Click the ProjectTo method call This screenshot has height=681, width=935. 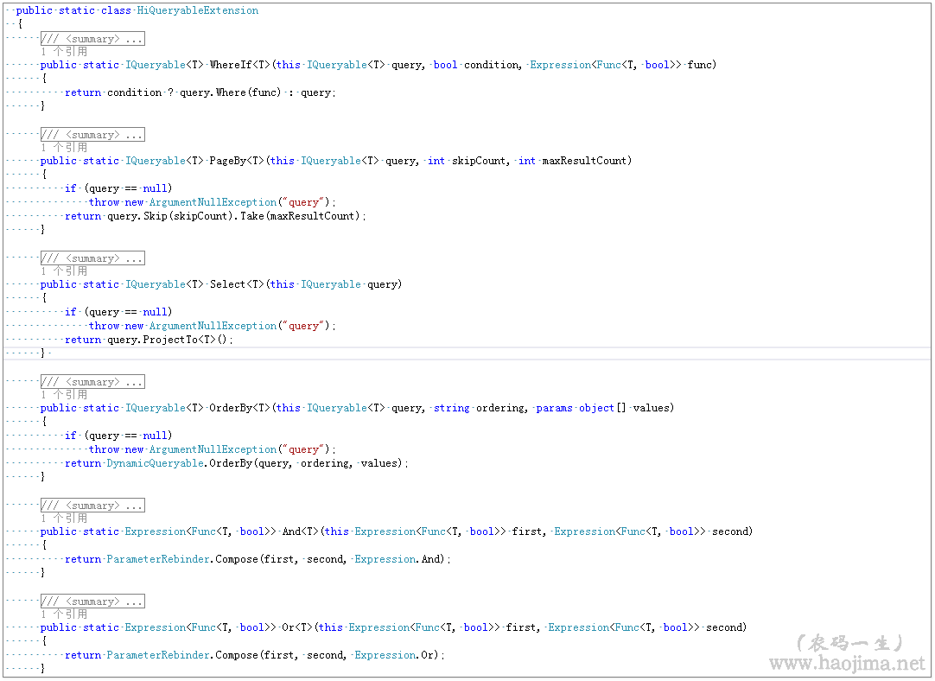click(x=169, y=340)
